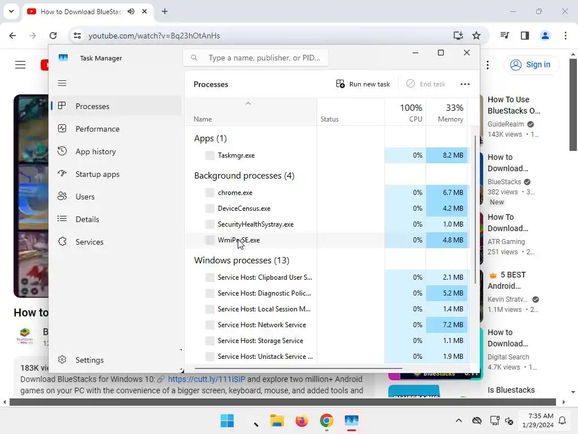Viewport: 578px width, 434px height.
Task: Select chrome.exe process row
Action: tap(327, 193)
